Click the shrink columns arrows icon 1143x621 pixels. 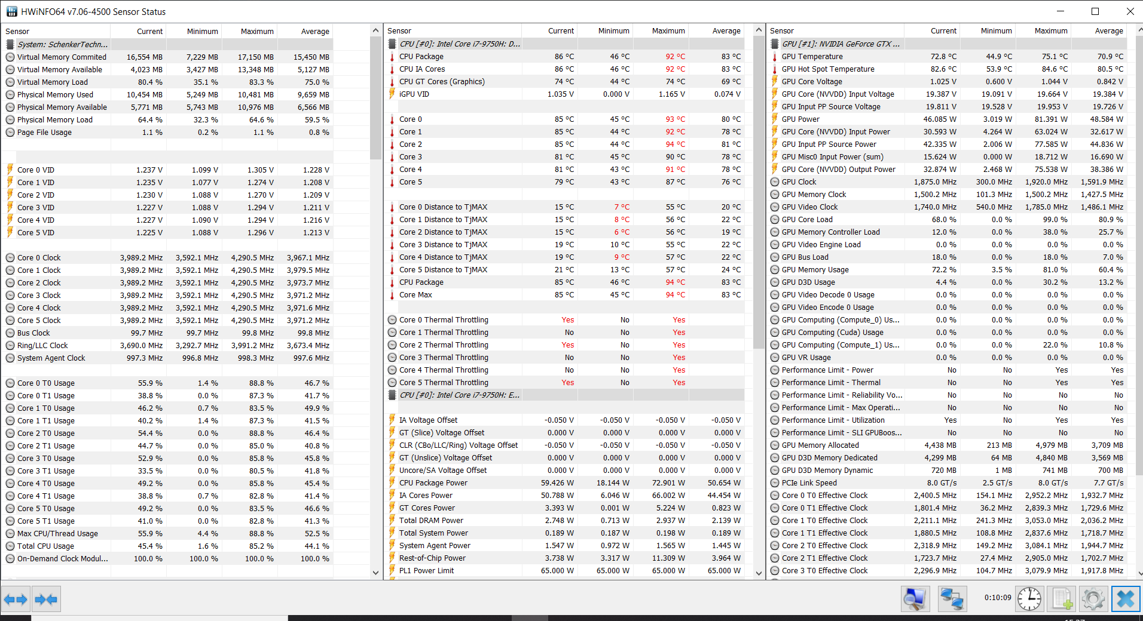pyautogui.click(x=46, y=599)
